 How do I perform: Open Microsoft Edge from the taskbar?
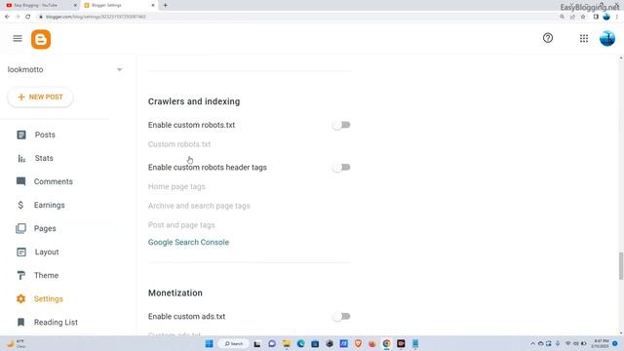[300, 344]
